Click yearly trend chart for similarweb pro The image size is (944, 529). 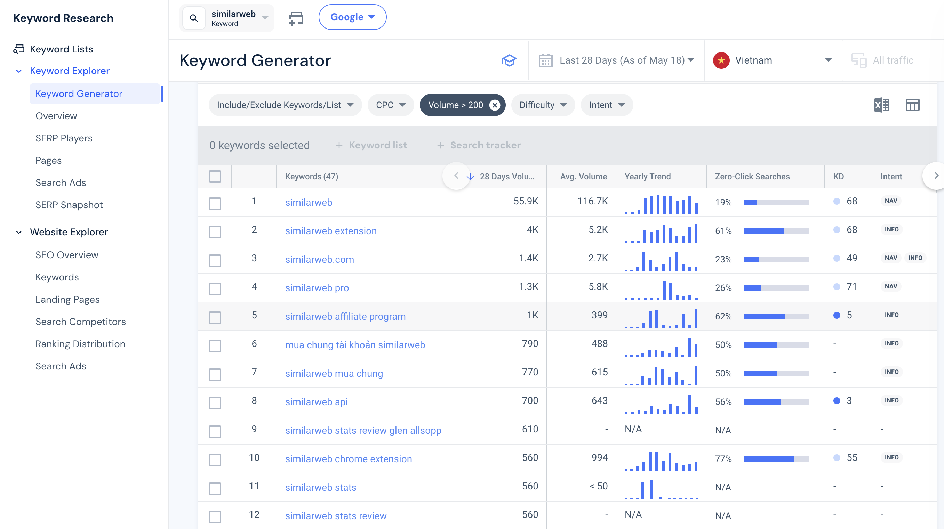(x=661, y=290)
